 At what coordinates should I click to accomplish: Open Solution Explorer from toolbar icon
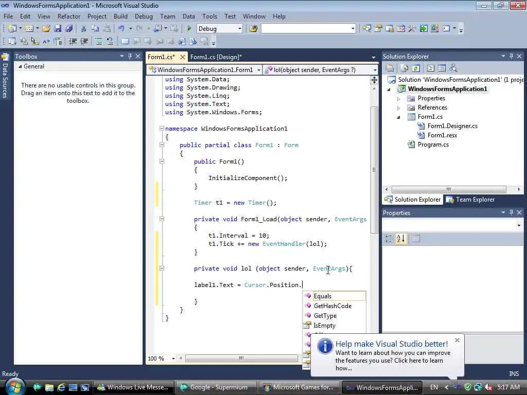click(x=366, y=29)
